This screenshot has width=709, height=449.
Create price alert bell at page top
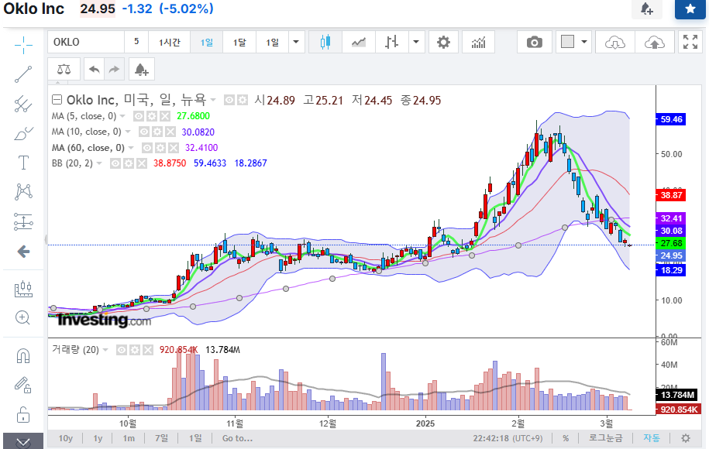[x=646, y=9]
